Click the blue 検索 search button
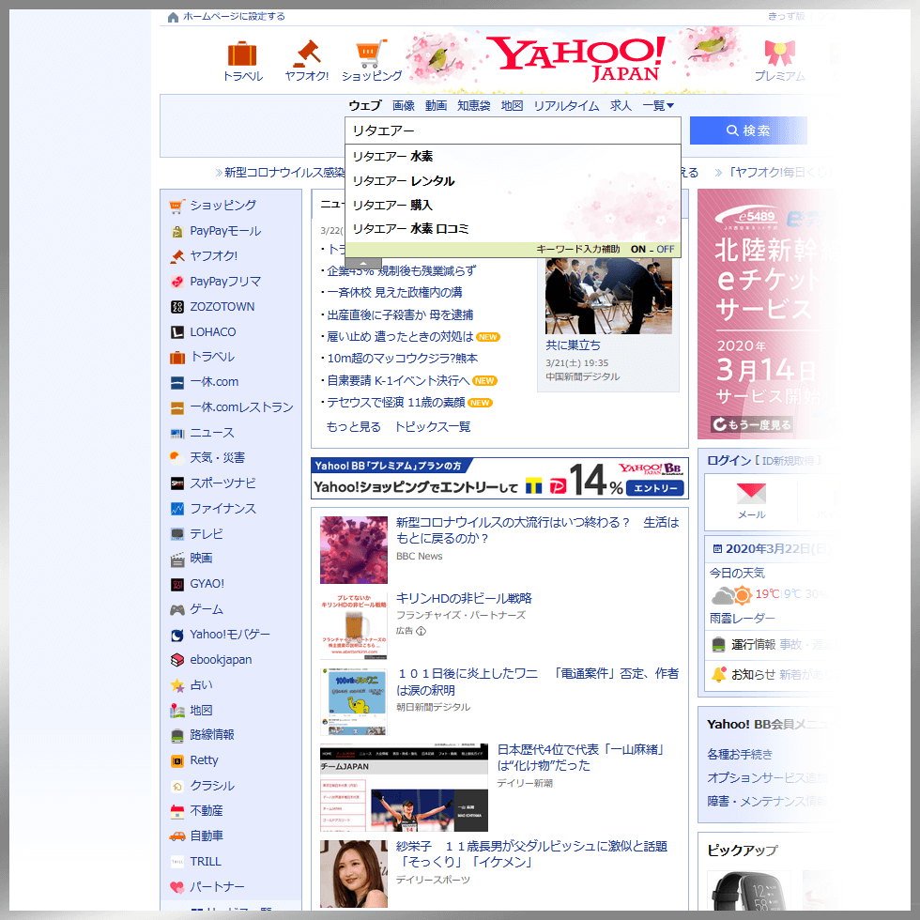 pos(748,130)
